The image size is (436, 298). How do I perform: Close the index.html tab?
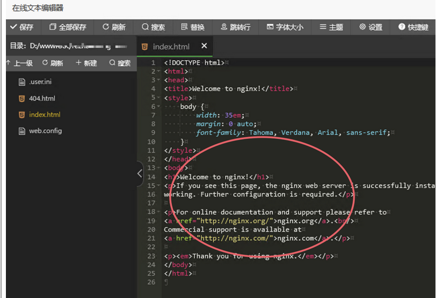coord(204,46)
